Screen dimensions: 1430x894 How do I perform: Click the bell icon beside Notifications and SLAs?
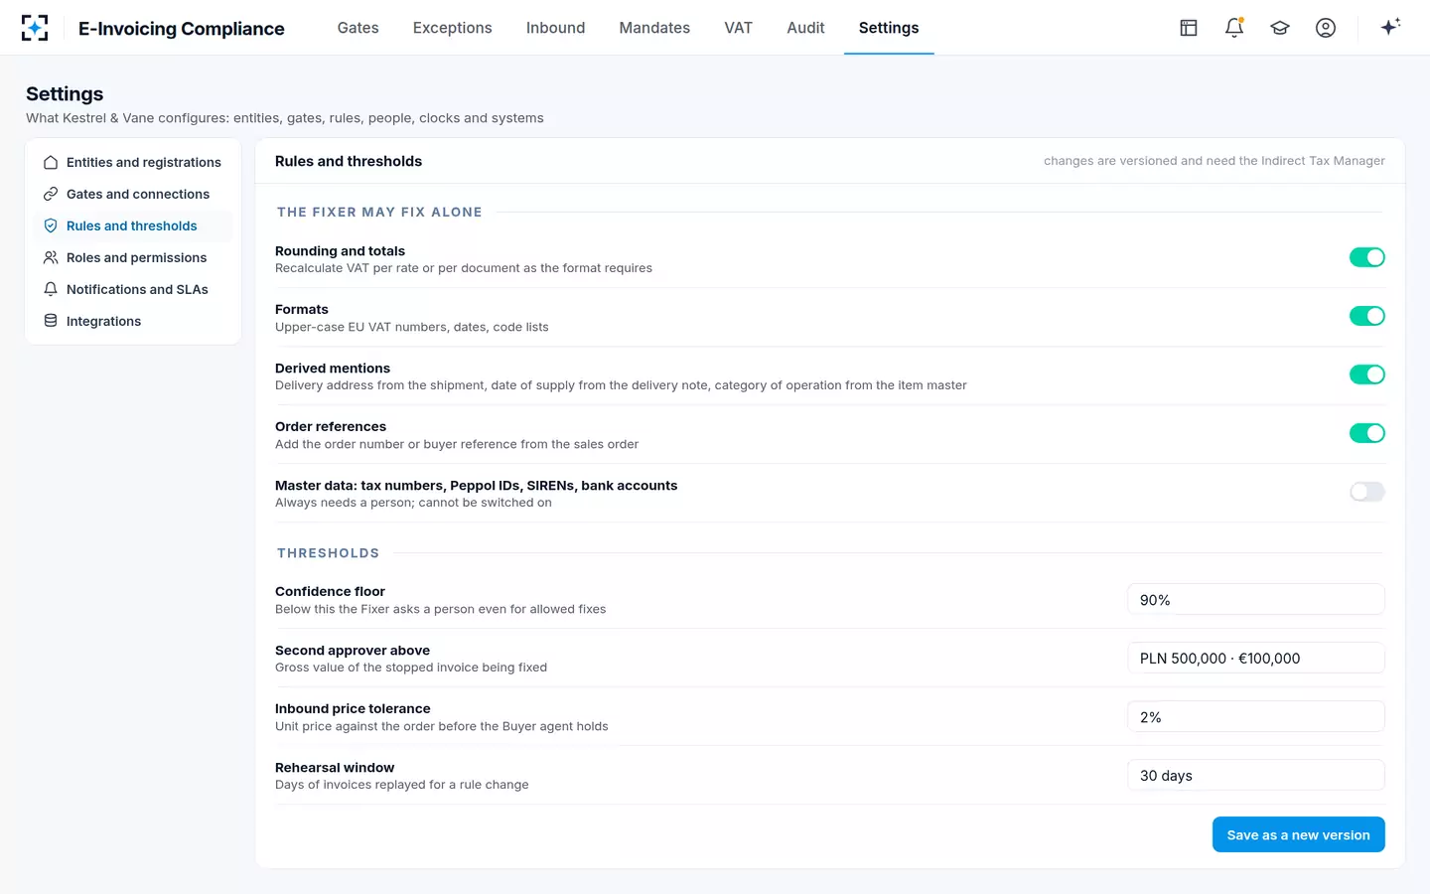(x=51, y=289)
